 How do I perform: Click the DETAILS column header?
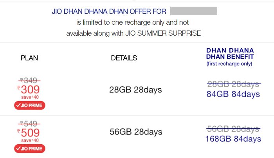pyautogui.click(x=124, y=58)
